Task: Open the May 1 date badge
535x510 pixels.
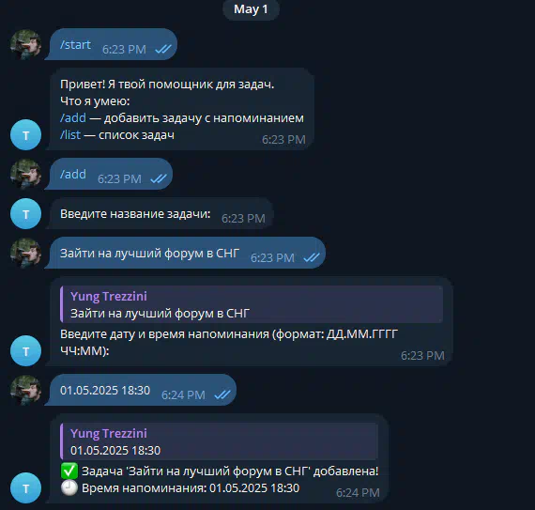Action: tap(251, 9)
